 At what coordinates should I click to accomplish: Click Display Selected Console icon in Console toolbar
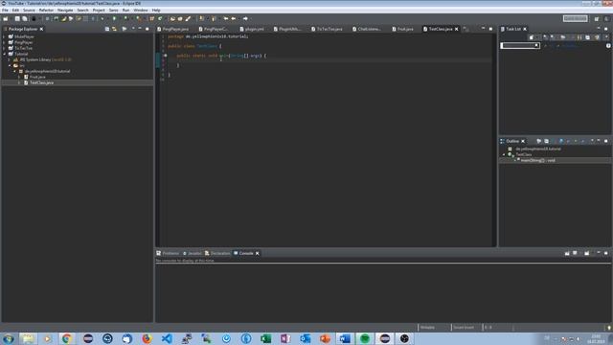coord(575,253)
